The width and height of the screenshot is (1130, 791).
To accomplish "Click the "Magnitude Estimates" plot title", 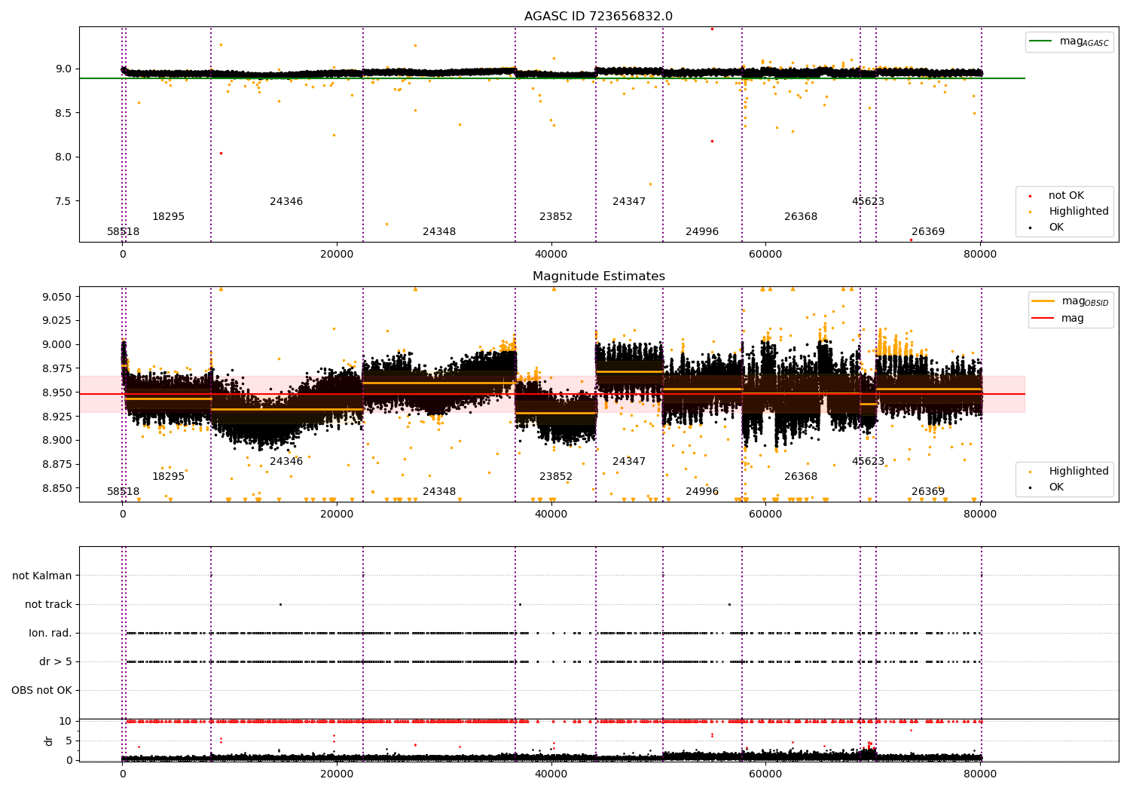I will click(x=598, y=276).
